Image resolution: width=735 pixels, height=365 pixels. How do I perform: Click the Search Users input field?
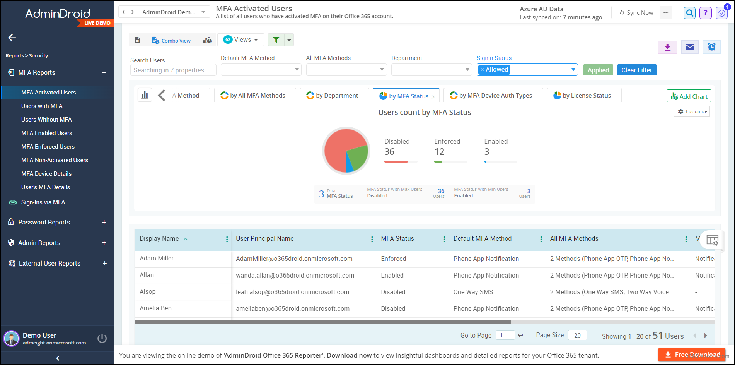(173, 70)
